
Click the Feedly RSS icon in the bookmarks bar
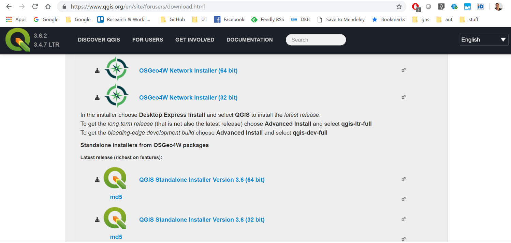[x=254, y=19]
